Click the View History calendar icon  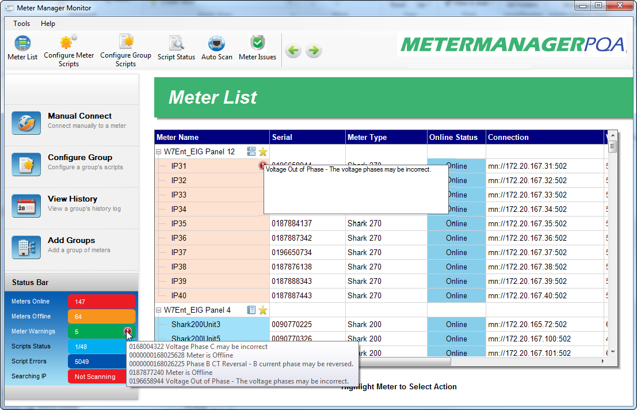26,206
